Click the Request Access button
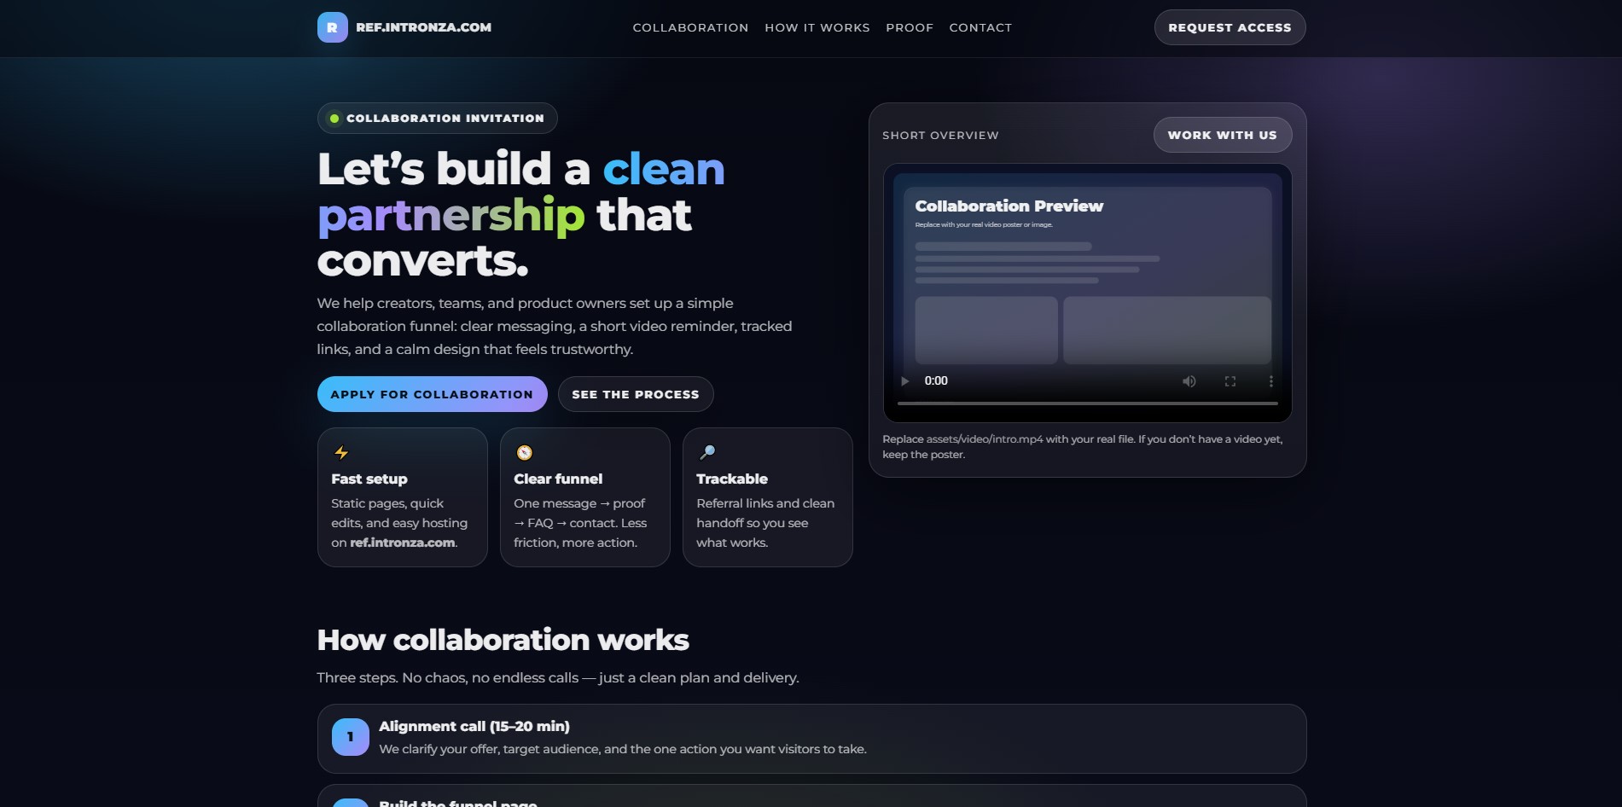The image size is (1622, 807). 1229,27
